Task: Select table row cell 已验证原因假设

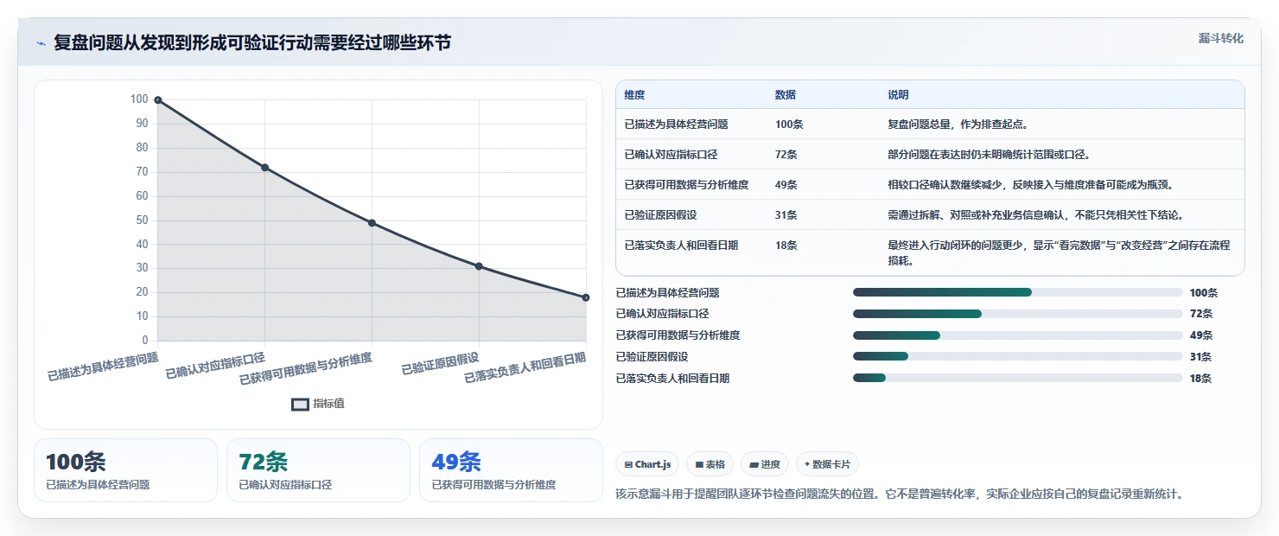Action: [x=660, y=215]
